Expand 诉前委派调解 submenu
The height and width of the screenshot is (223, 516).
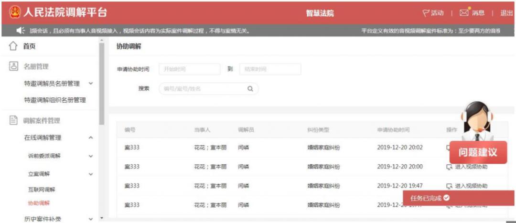click(91, 156)
